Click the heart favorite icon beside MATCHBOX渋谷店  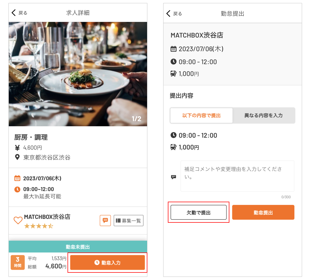(x=18, y=220)
